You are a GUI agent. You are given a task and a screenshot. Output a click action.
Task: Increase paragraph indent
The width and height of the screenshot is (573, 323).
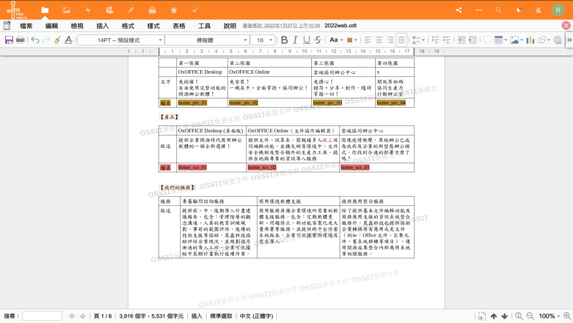[461, 40]
